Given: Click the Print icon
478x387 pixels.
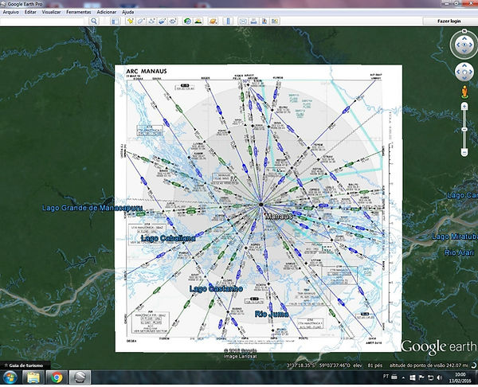Looking at the screenshot, I should (x=253, y=21).
